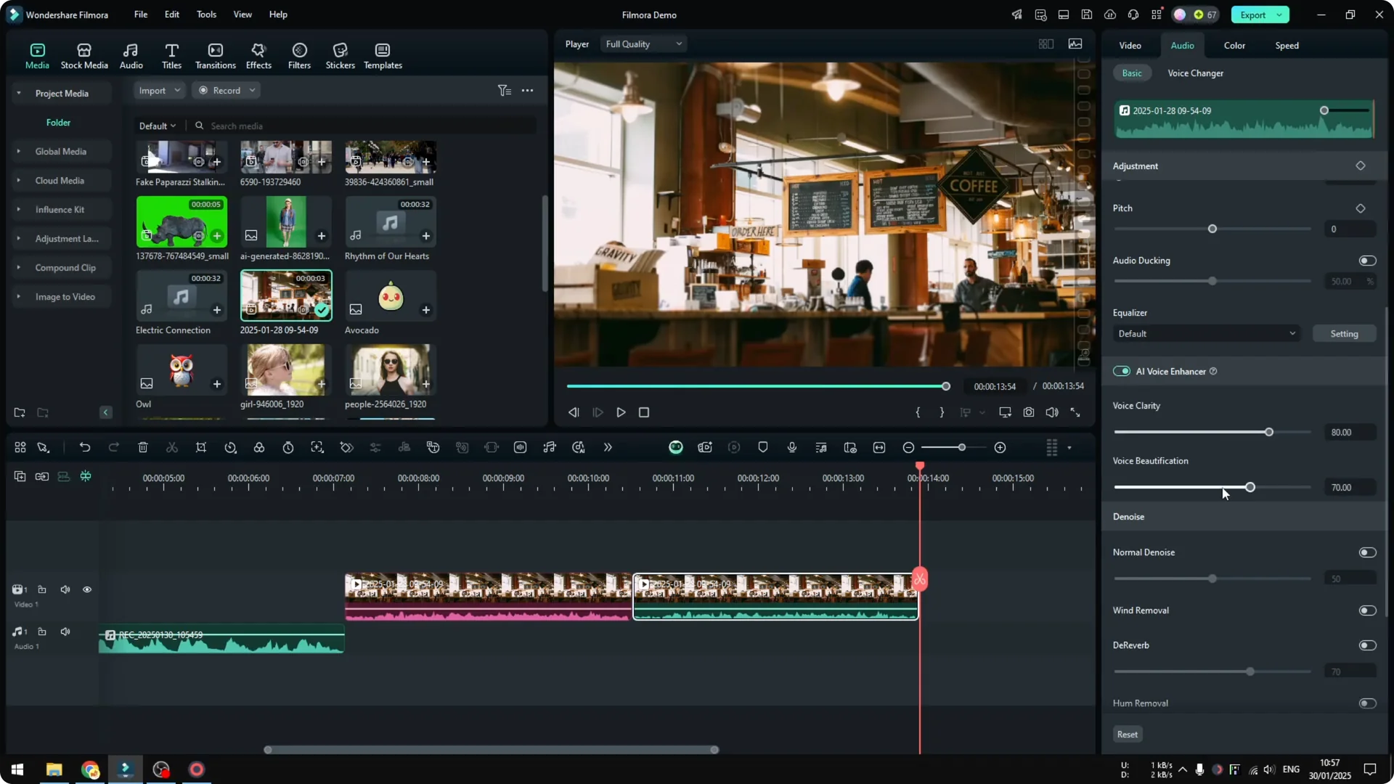Switch to the Color tab
Viewport: 1394px width, 784px height.
coord(1233,45)
